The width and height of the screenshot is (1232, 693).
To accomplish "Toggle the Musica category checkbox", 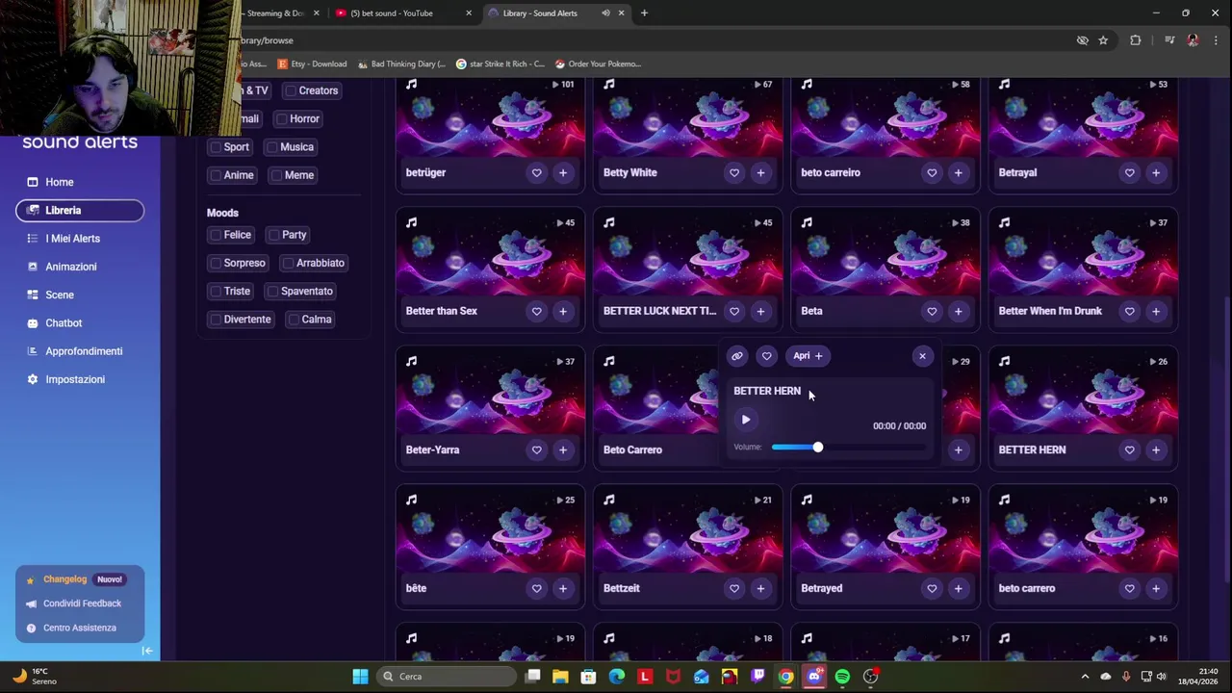I will pyautogui.click(x=272, y=147).
